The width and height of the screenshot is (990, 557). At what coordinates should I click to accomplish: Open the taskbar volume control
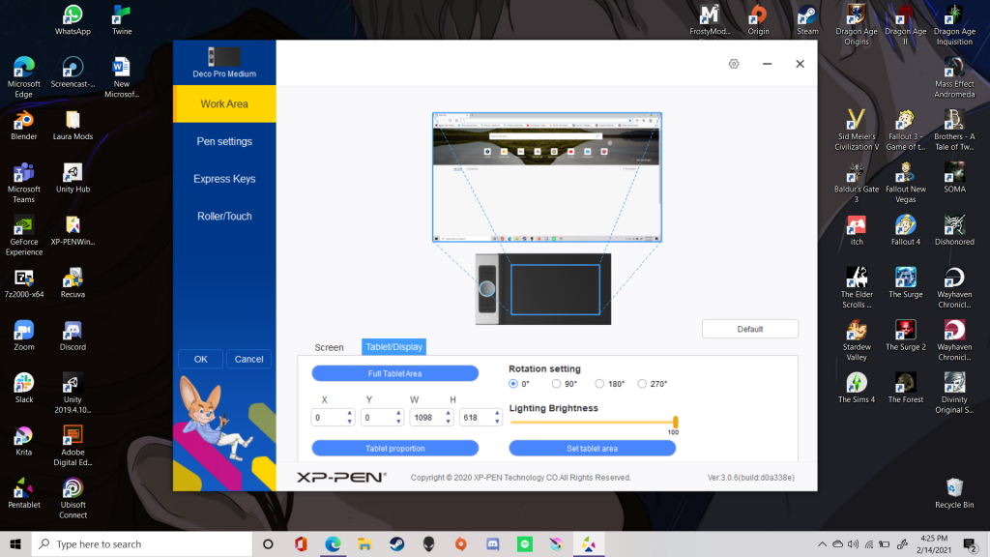[853, 543]
